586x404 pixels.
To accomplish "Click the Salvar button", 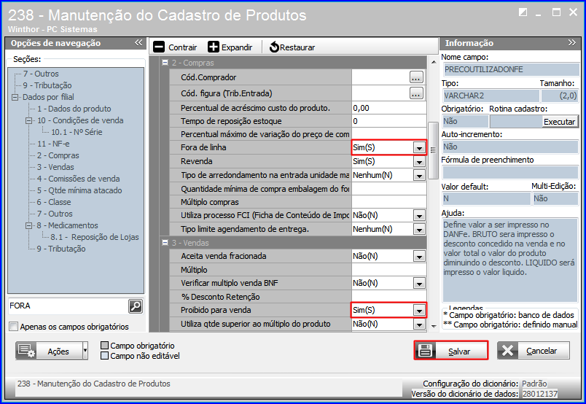I will pos(451,351).
